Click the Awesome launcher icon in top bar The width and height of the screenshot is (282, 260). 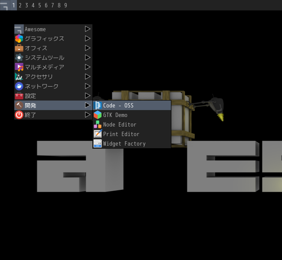[5, 5]
